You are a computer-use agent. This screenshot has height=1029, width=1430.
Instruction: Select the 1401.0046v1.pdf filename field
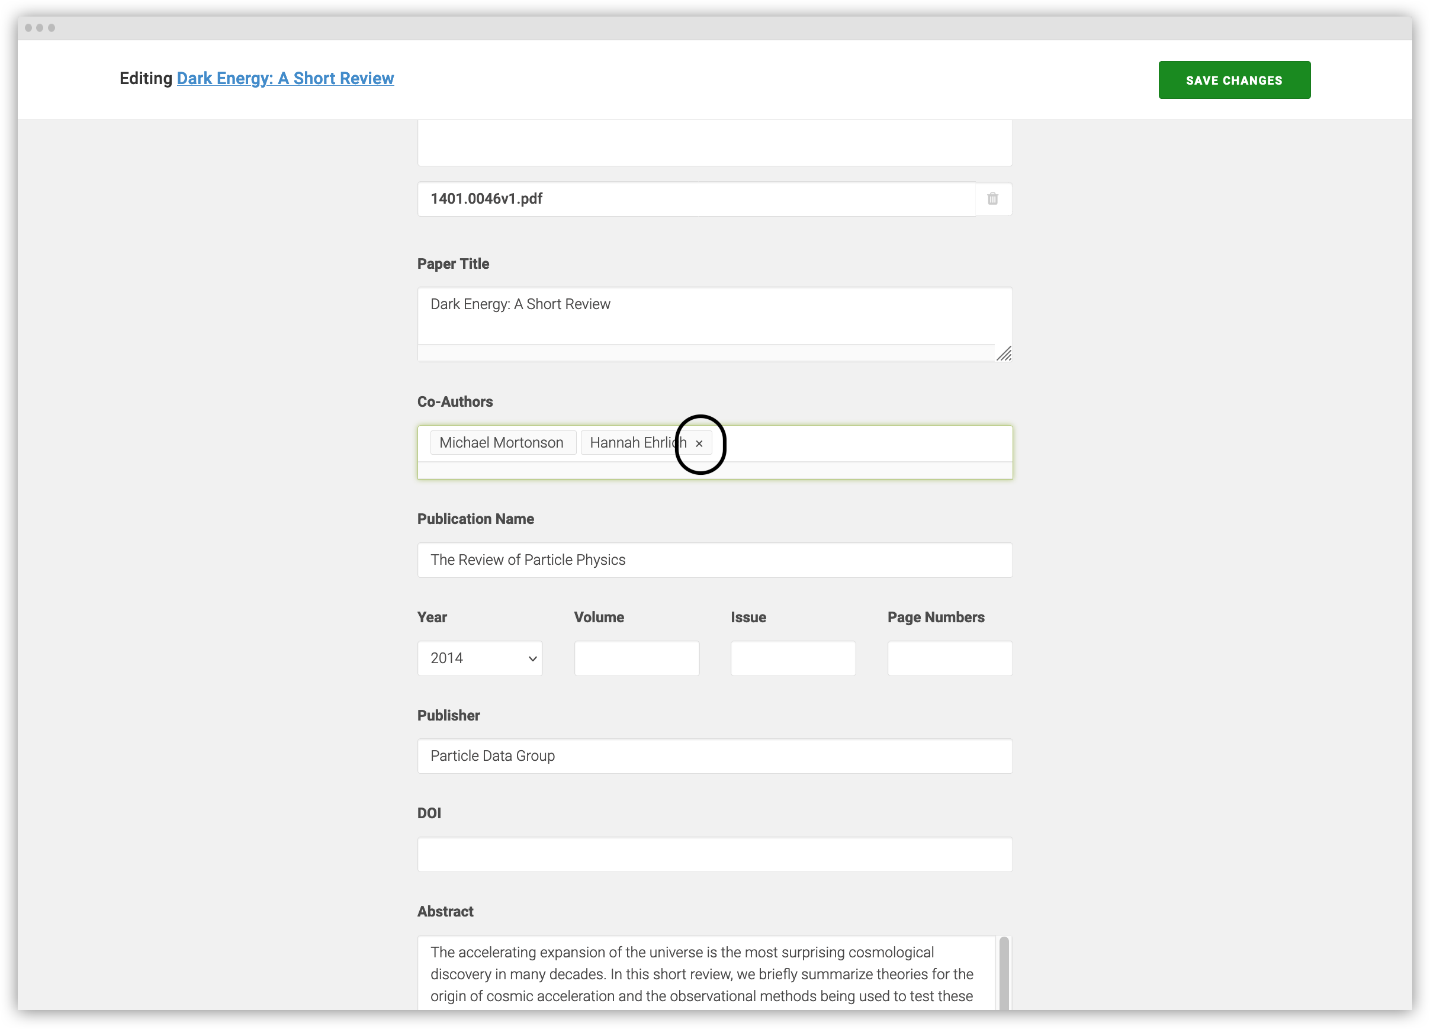693,198
